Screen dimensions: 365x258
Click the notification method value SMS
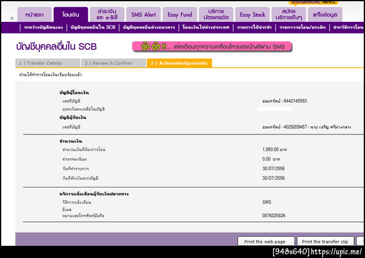tap(266, 202)
